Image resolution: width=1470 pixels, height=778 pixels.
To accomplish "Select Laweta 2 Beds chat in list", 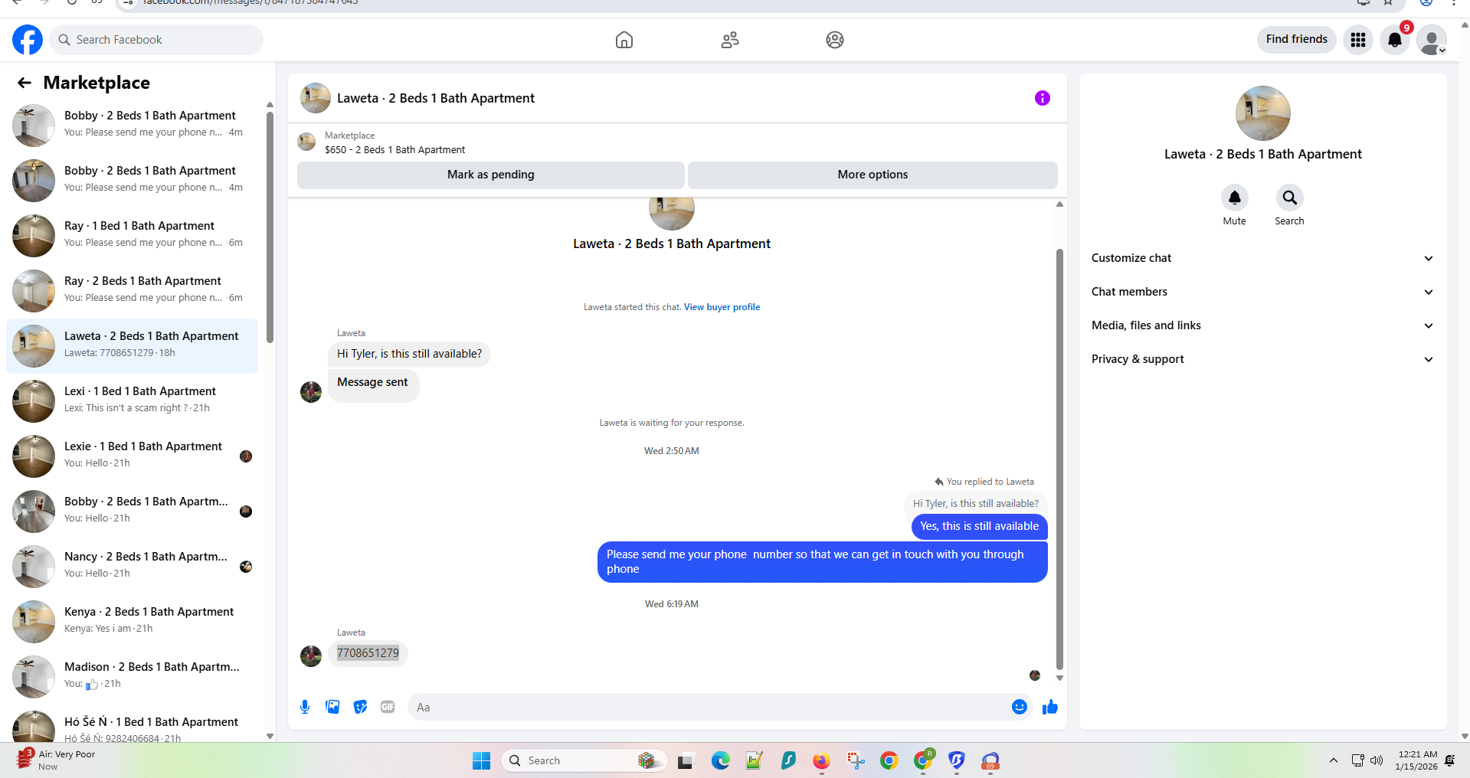I will click(x=133, y=346).
